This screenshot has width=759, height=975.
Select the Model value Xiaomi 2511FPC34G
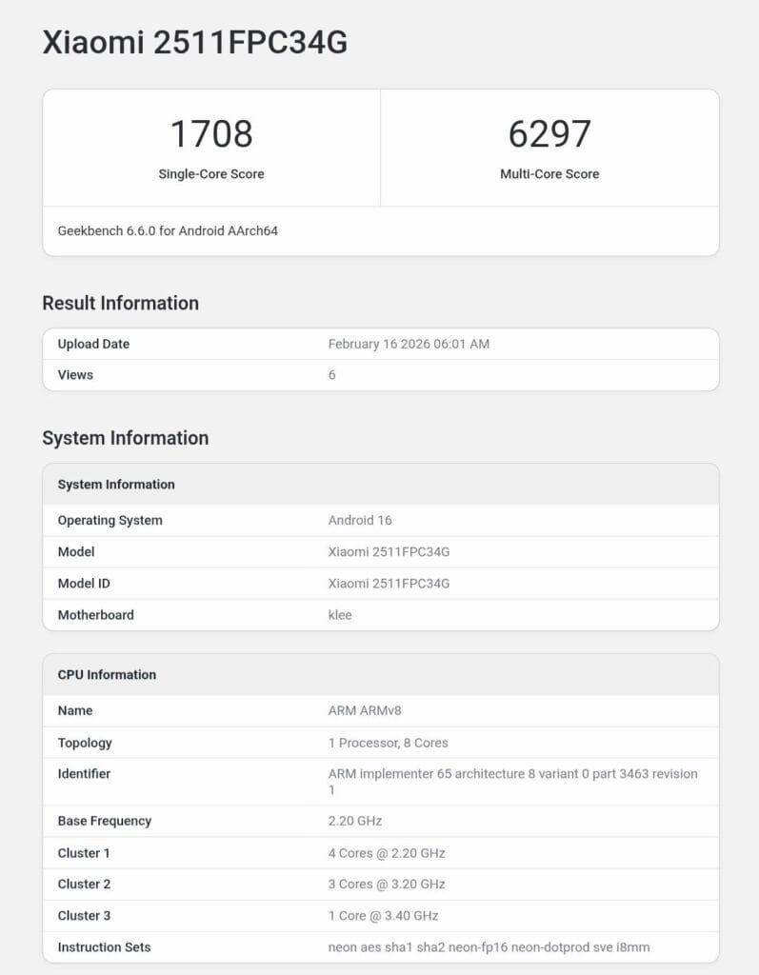[389, 551]
